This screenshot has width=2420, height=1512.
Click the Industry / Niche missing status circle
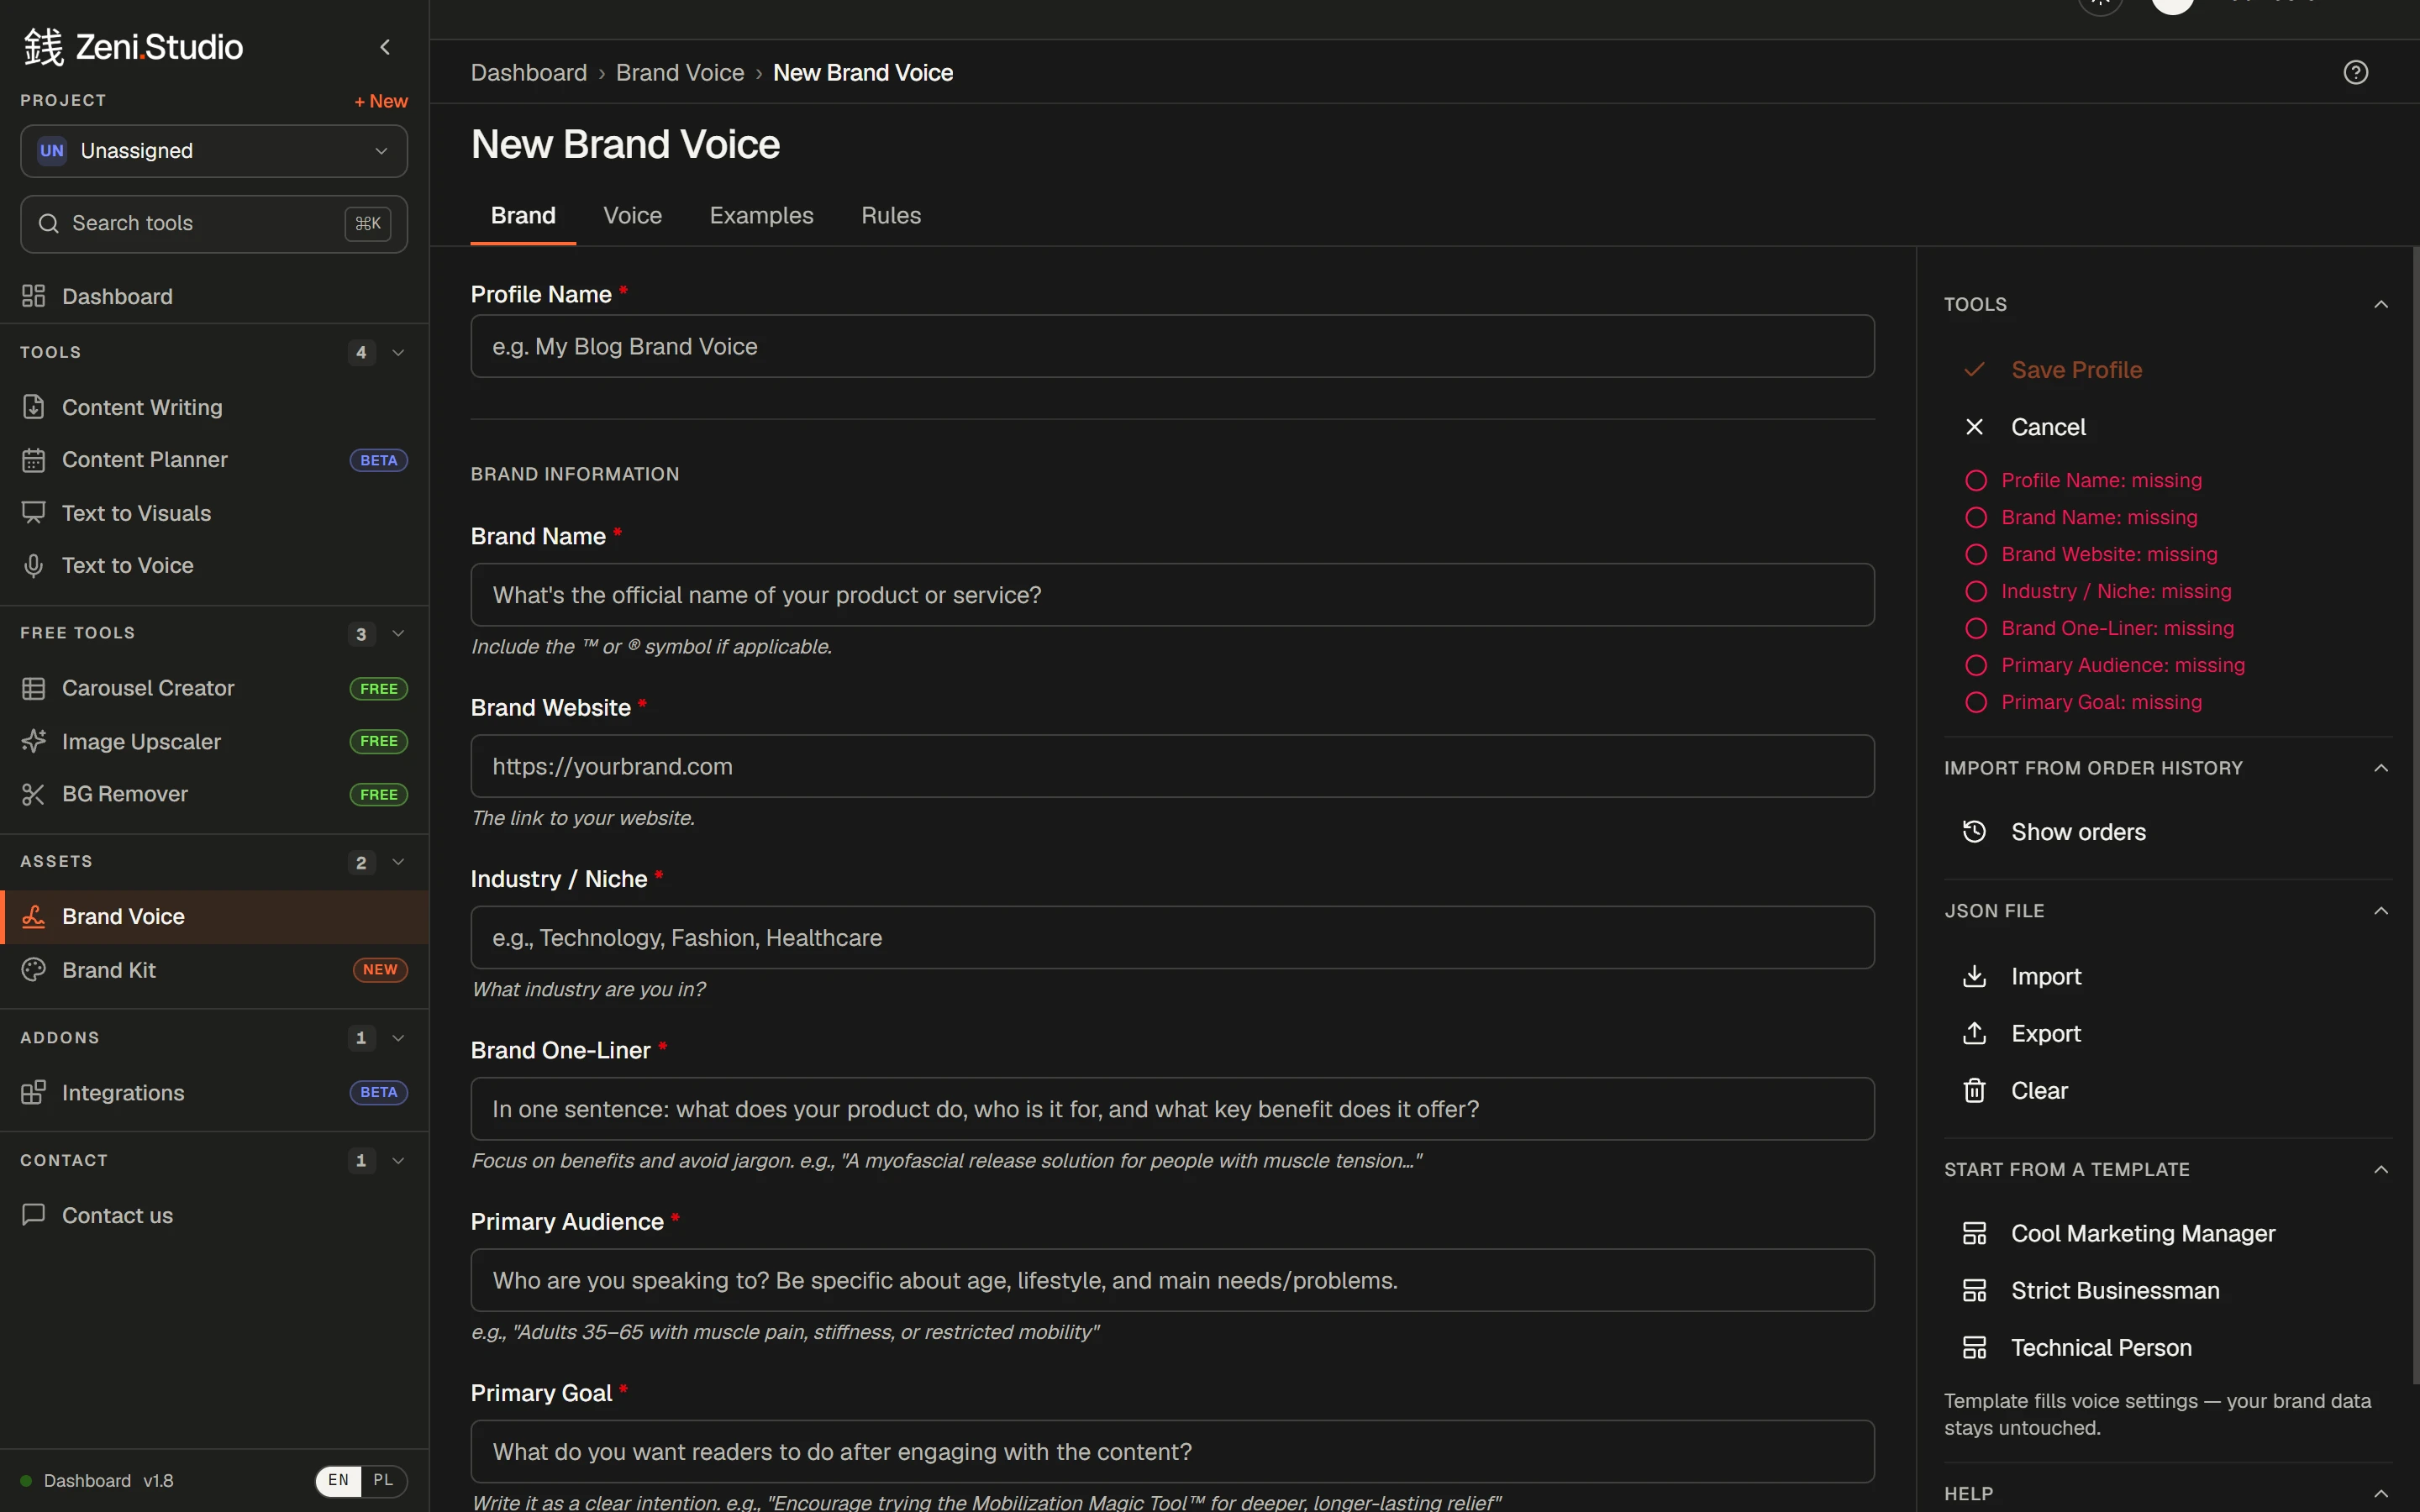click(1975, 592)
